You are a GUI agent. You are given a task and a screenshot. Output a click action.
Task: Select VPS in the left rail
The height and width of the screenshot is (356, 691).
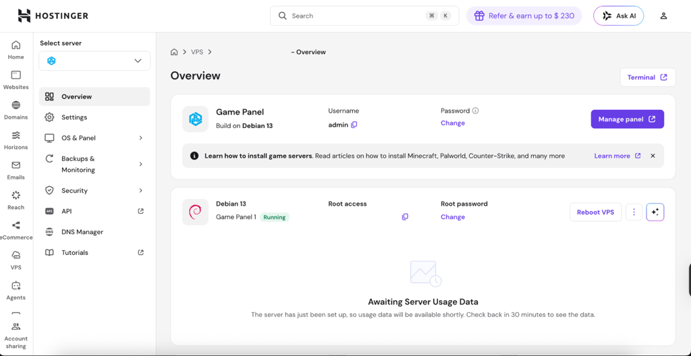[x=16, y=260]
